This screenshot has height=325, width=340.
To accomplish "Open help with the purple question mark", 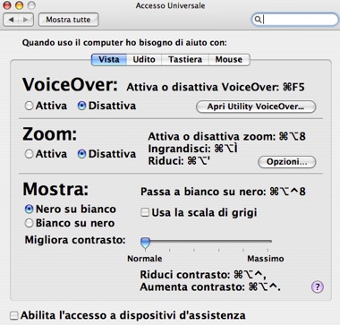I will tap(318, 287).
